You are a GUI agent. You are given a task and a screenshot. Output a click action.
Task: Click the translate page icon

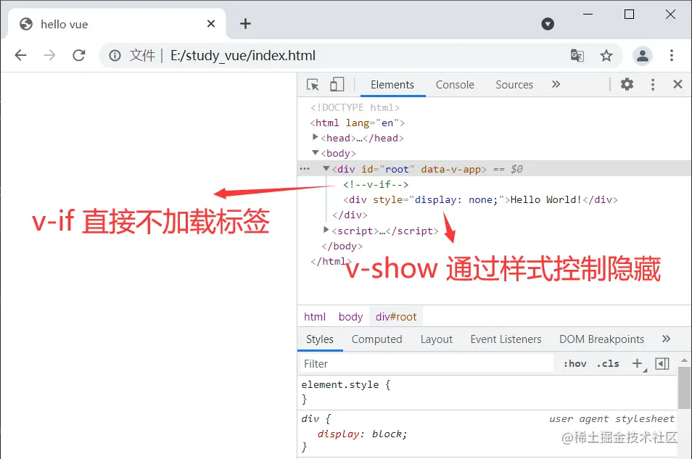pyautogui.click(x=577, y=55)
